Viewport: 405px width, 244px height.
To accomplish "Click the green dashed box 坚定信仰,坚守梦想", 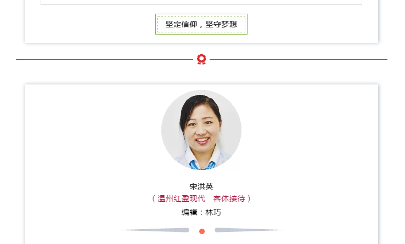I will pos(201,24).
